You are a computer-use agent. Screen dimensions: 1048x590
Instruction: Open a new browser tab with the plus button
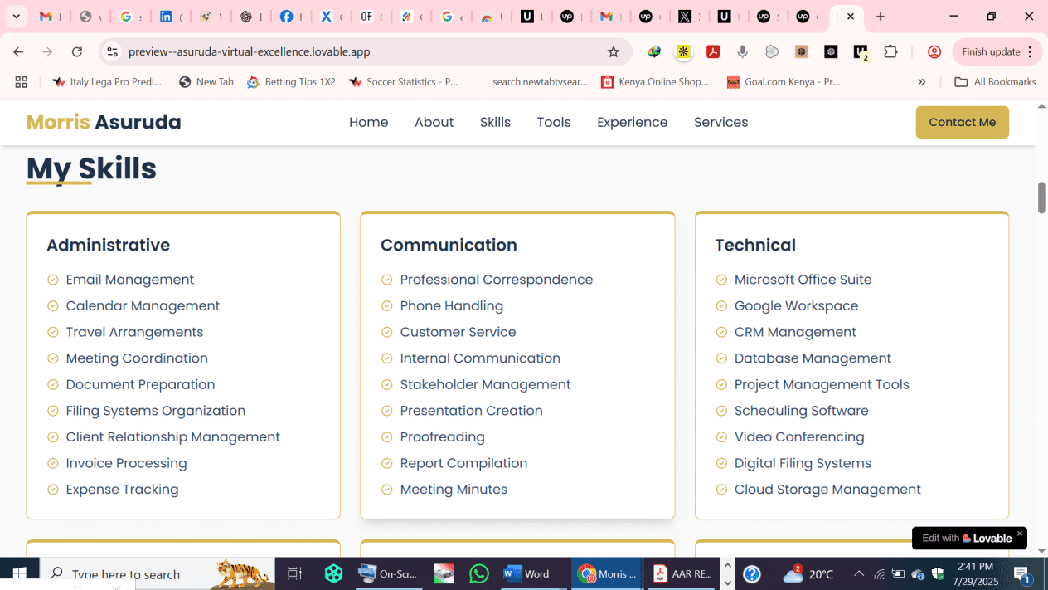(x=881, y=16)
